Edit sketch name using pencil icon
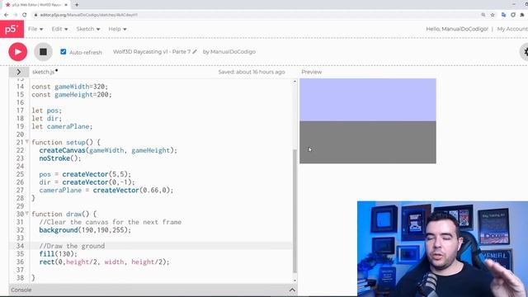The height and width of the screenshot is (297, 528). (195, 51)
